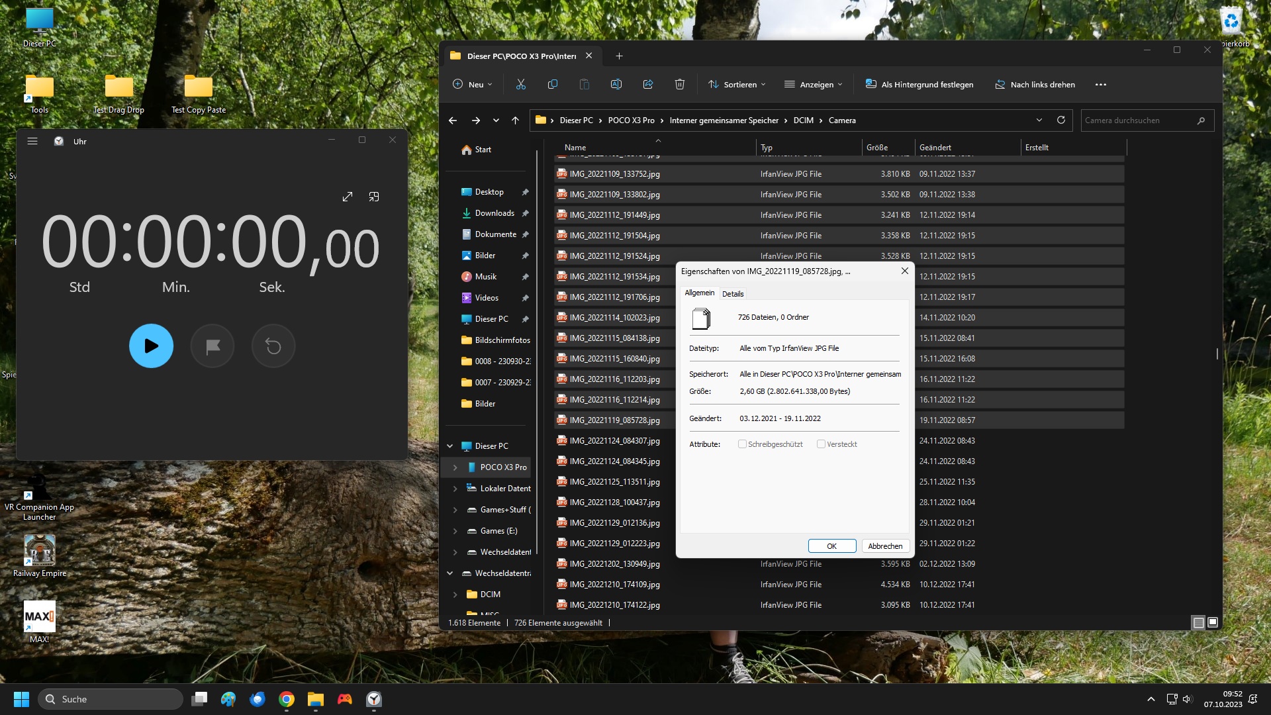Click the Cut scissors icon in Explorer toolbar
Image resolution: width=1271 pixels, height=715 pixels.
(x=520, y=84)
